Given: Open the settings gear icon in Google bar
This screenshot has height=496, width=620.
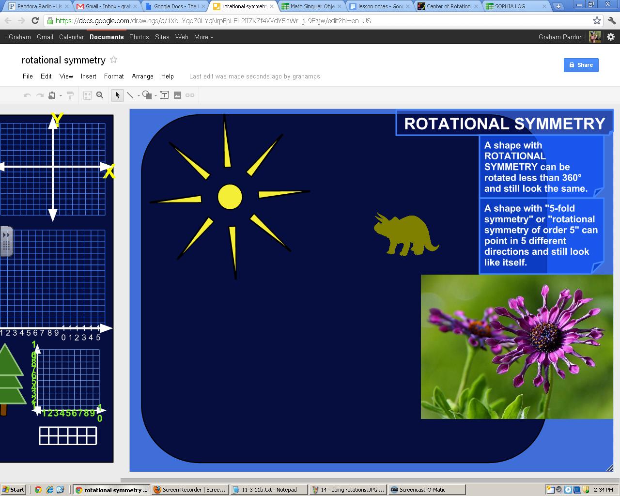Looking at the screenshot, I should (x=611, y=37).
